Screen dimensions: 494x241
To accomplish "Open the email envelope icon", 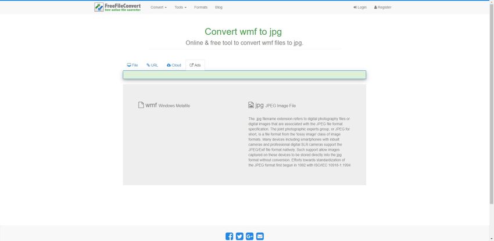I will 260,236.
